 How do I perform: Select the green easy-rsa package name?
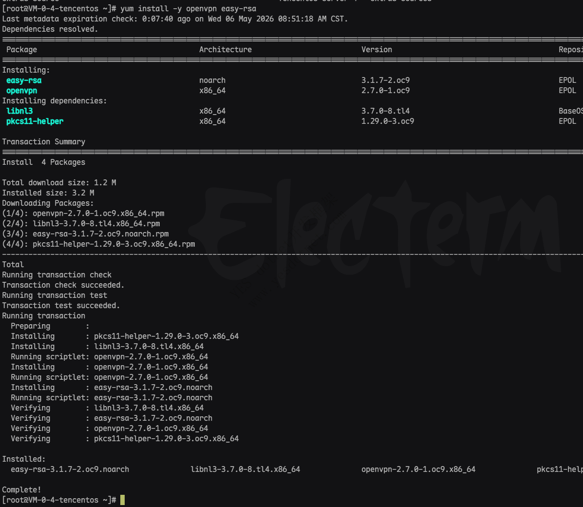point(24,80)
